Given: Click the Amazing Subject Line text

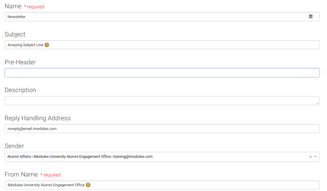Looking at the screenshot, I should [x=25, y=45].
